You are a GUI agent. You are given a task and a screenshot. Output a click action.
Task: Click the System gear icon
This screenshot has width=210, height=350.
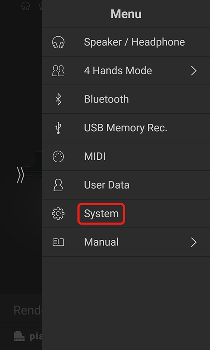pos(58,213)
